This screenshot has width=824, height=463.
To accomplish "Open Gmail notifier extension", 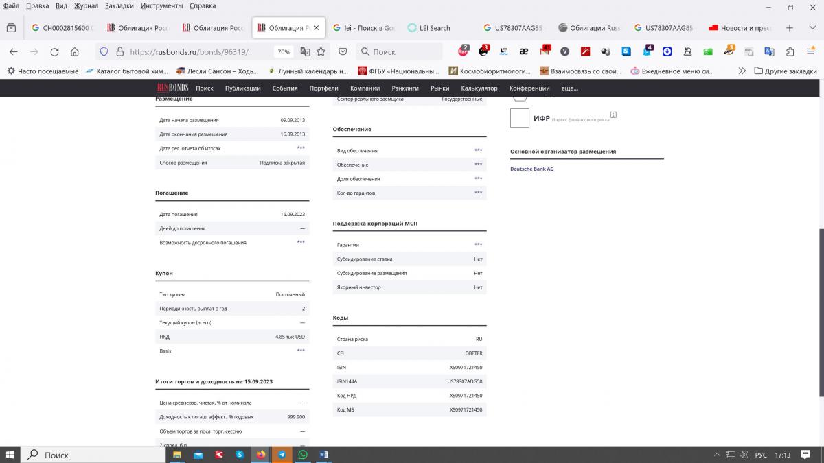I will coord(545,50).
